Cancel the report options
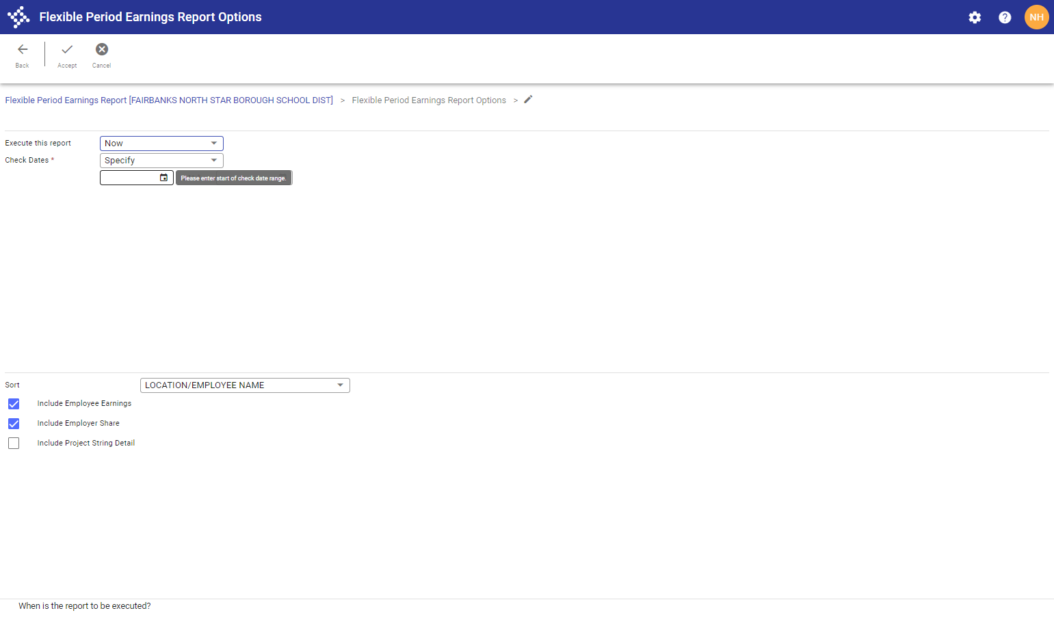Screen dimensions: 1054x628 point(102,55)
